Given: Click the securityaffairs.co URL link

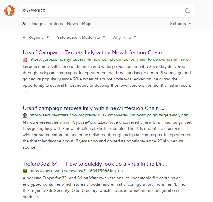Looking at the screenshot, I should 109,115.
